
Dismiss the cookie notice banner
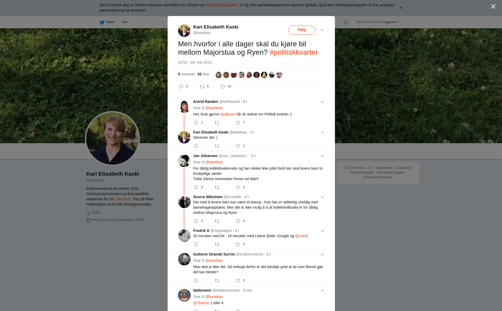401,8
